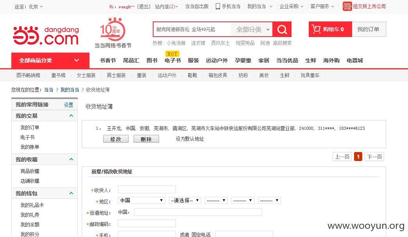Click the 上一页 pagination button
This screenshot has height=237, width=408.
pyautogui.click(x=342, y=157)
